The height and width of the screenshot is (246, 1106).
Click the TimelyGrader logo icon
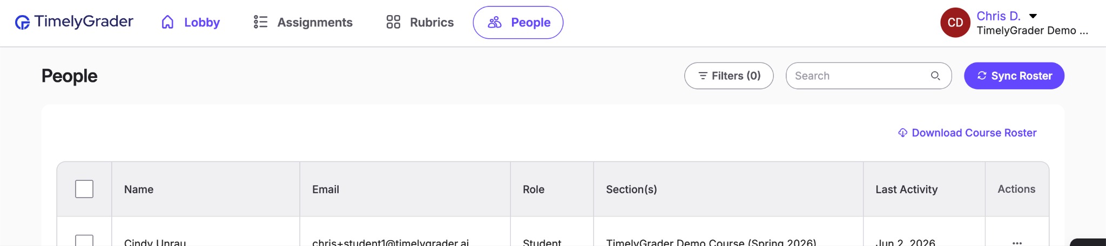pyautogui.click(x=22, y=22)
